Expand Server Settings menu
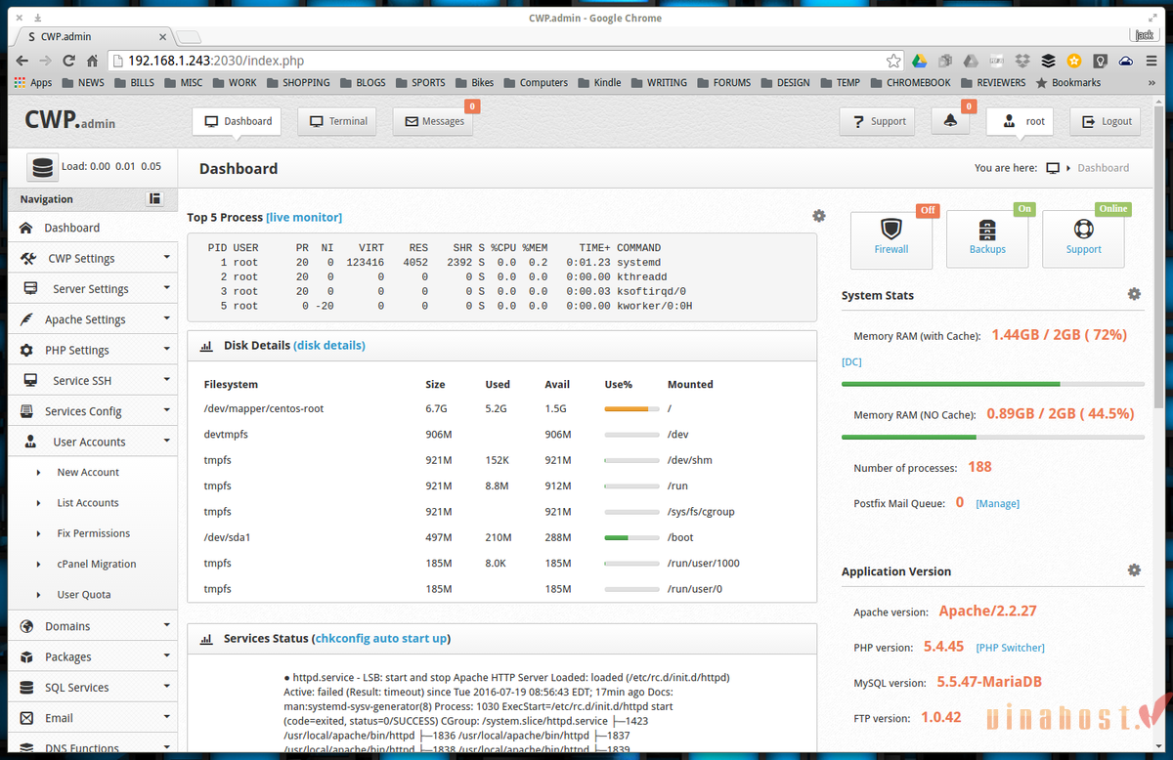The width and height of the screenshot is (1173, 760). 93,288
